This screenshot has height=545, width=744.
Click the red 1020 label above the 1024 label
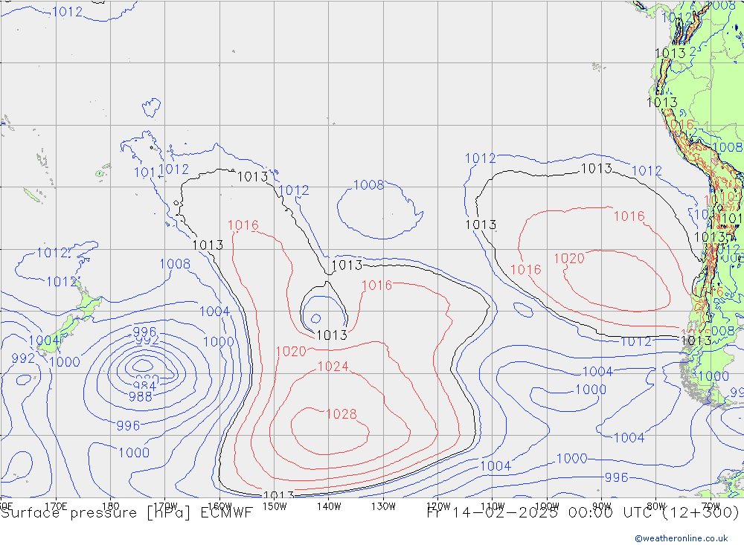click(x=291, y=352)
